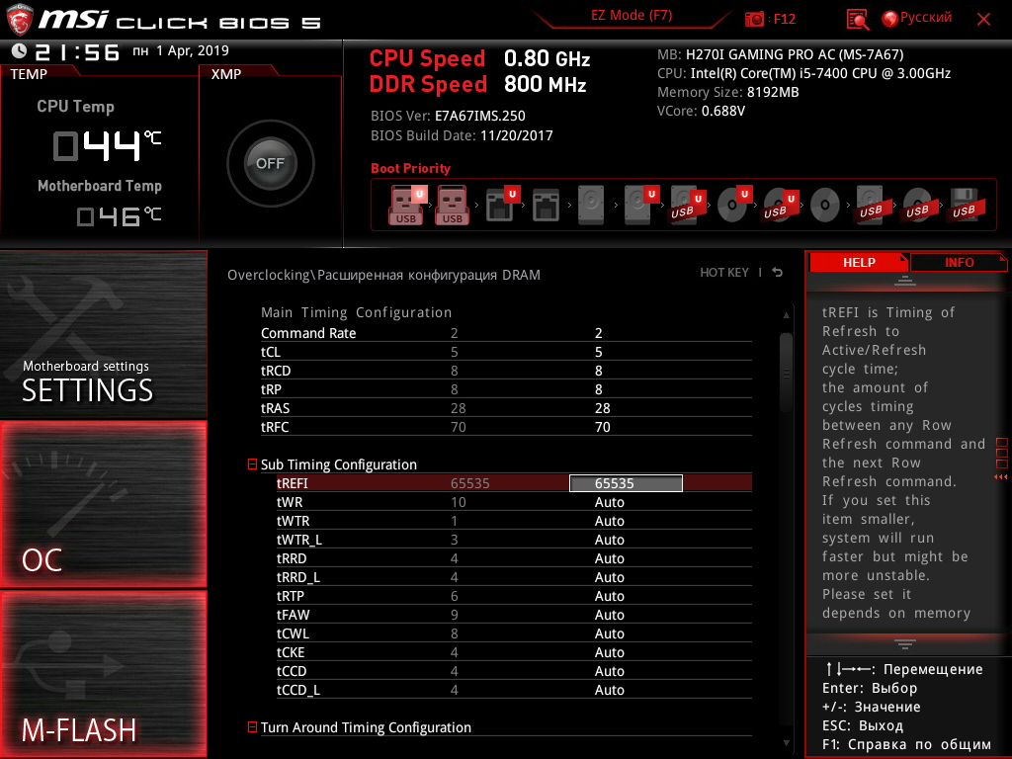
Task: Collapse Turn Around Timing Configuration section
Action: click(252, 726)
